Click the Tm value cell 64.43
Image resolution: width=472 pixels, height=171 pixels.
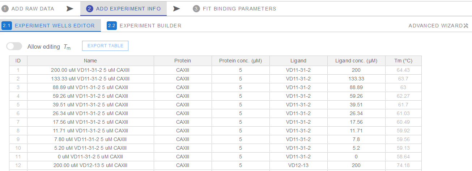pyautogui.click(x=403, y=70)
